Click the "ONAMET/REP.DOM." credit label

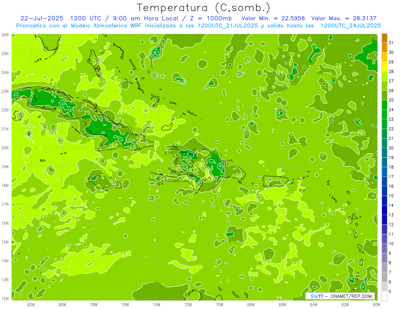(x=351, y=296)
